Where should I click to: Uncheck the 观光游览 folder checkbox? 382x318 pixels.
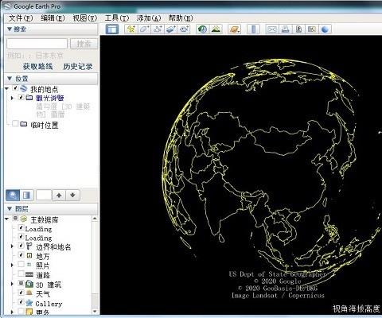21,97
